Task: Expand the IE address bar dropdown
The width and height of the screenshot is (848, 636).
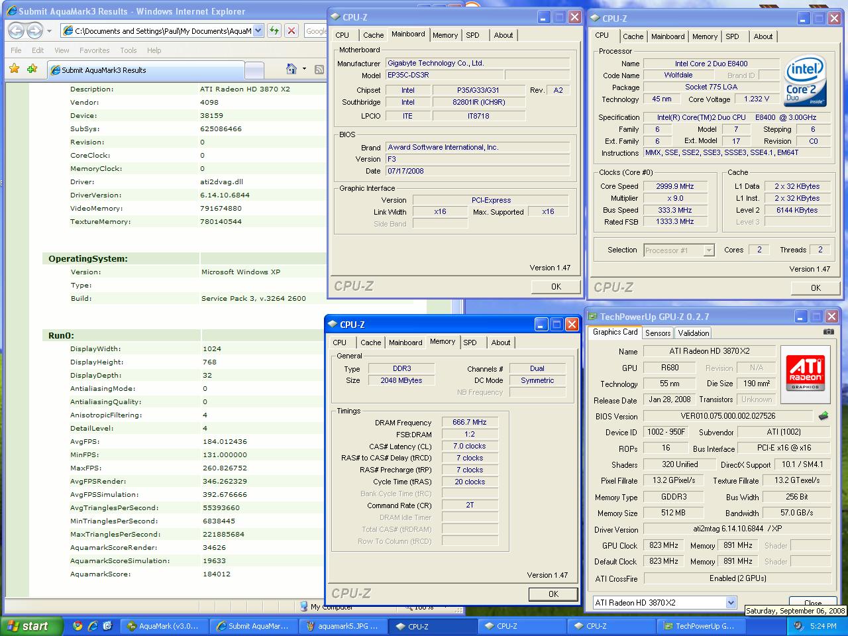Action: 258,30
